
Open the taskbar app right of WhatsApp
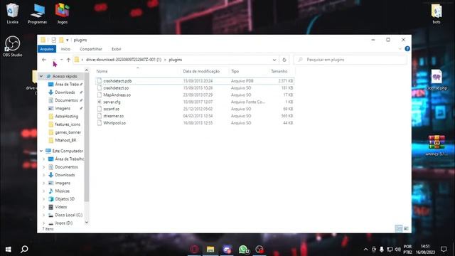[x=259, y=250]
